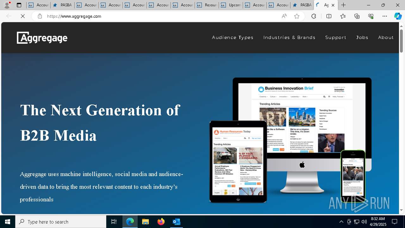Add this page to favorites with star icon
This screenshot has width=405, height=228.
297,16
